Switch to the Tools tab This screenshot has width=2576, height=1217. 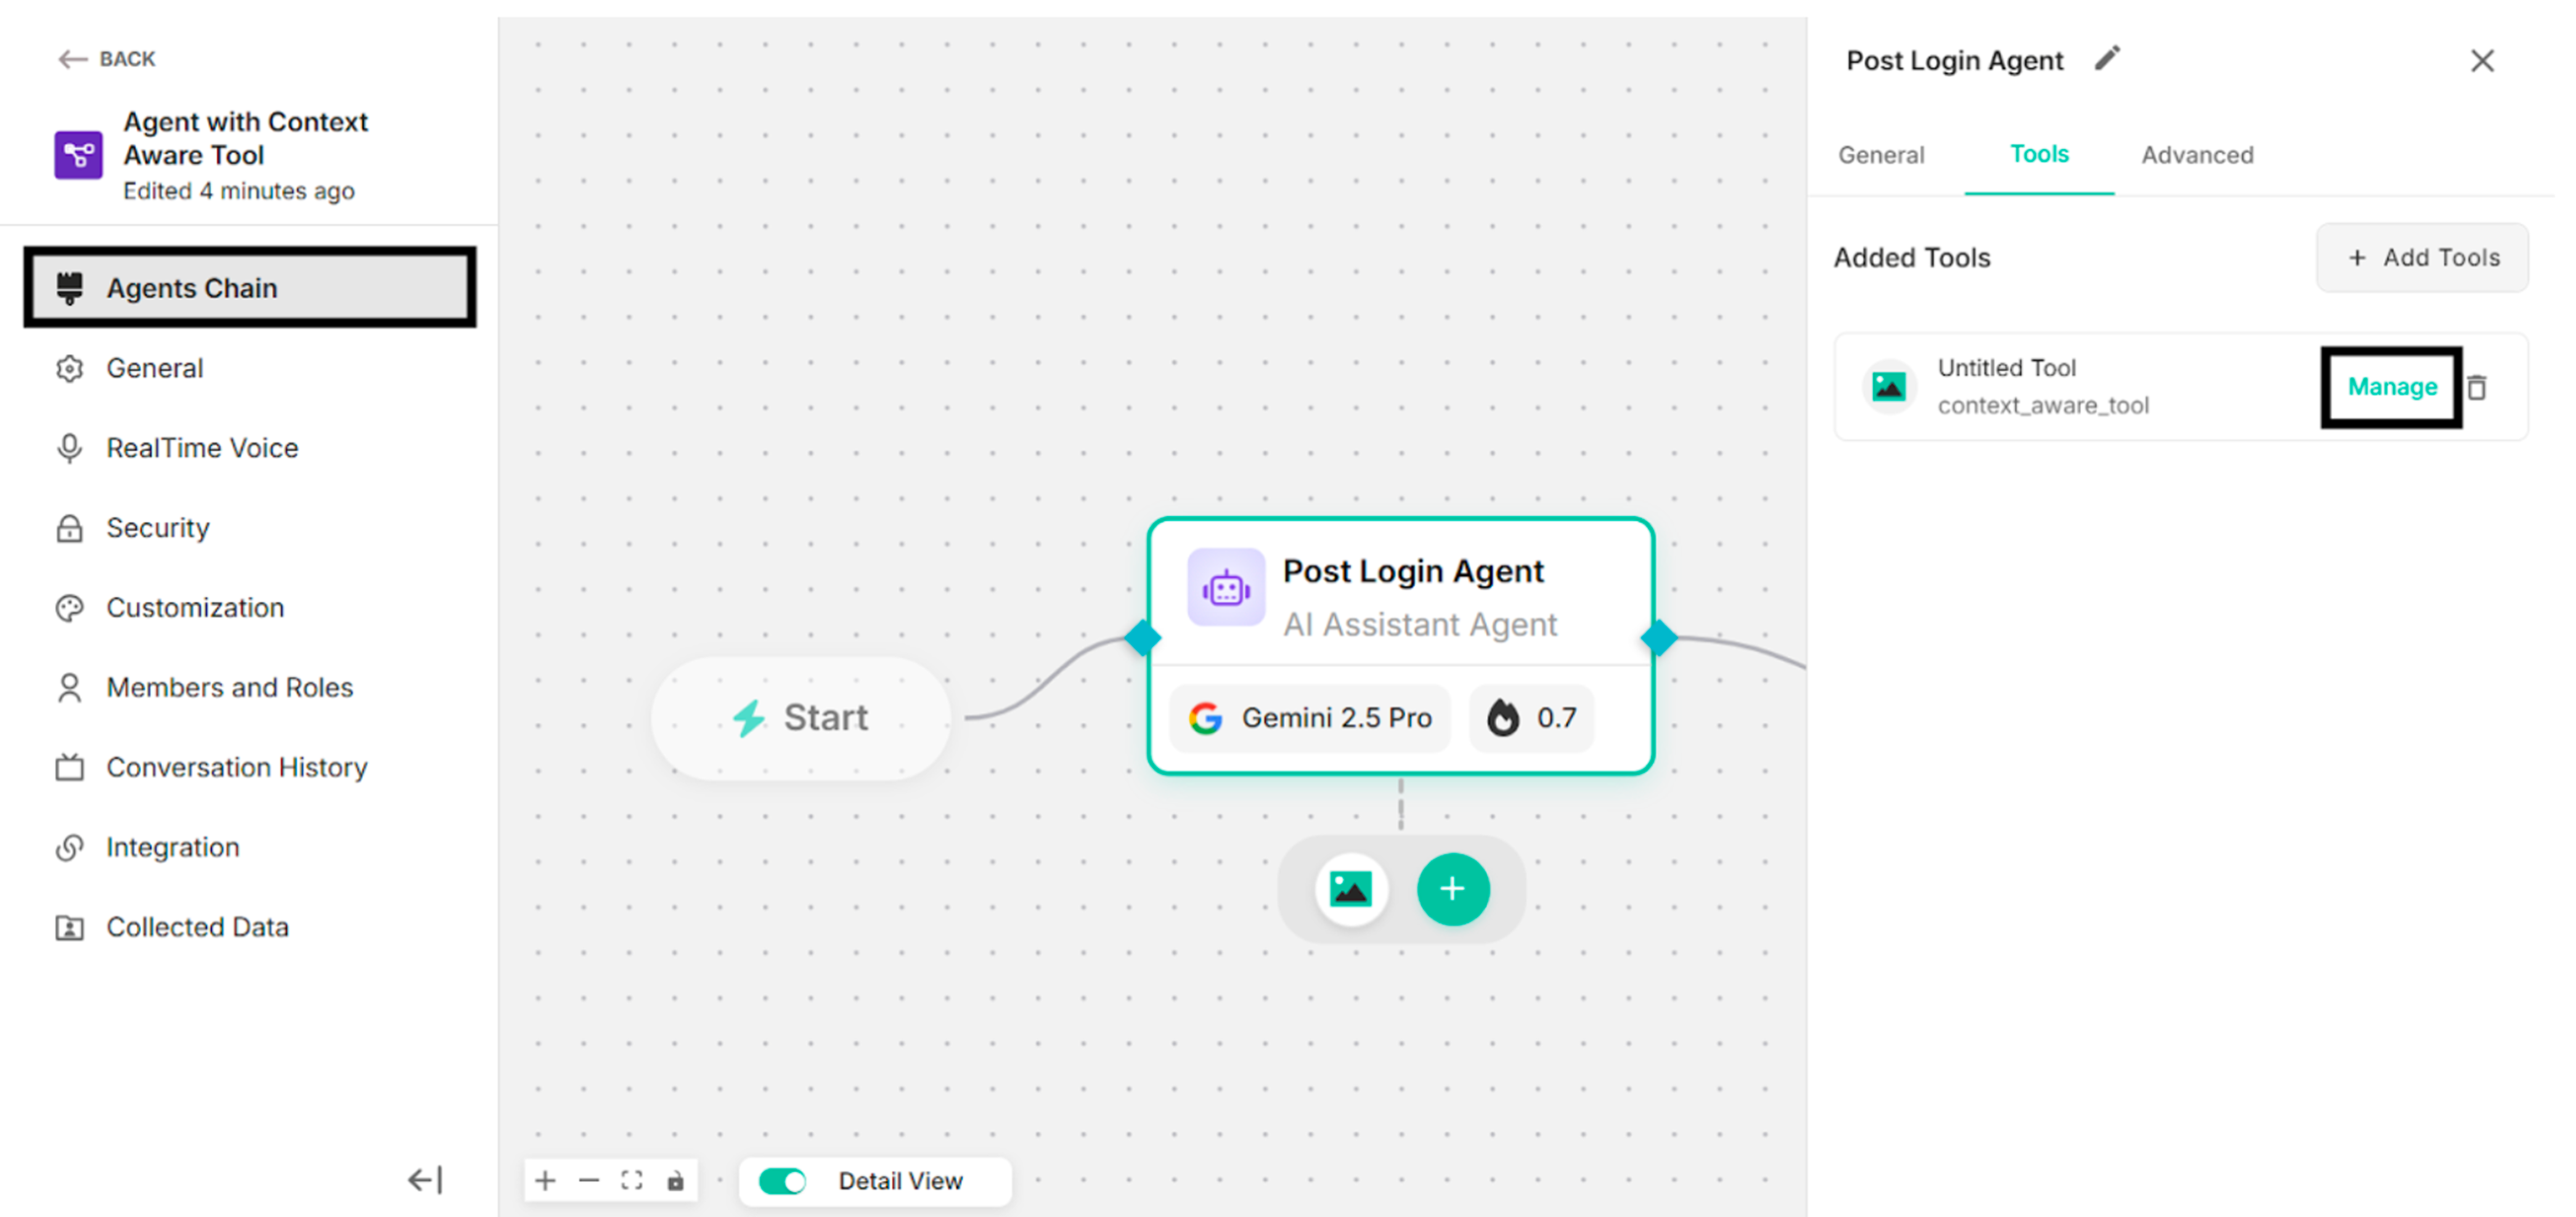(x=2039, y=154)
